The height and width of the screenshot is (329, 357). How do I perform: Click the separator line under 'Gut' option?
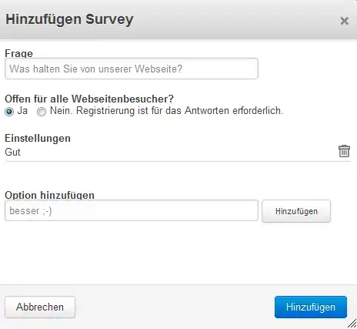point(178,161)
